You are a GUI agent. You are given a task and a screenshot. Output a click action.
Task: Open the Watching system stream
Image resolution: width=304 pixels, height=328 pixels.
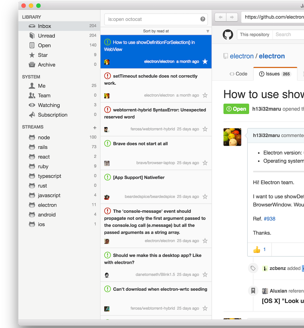click(x=59, y=105)
